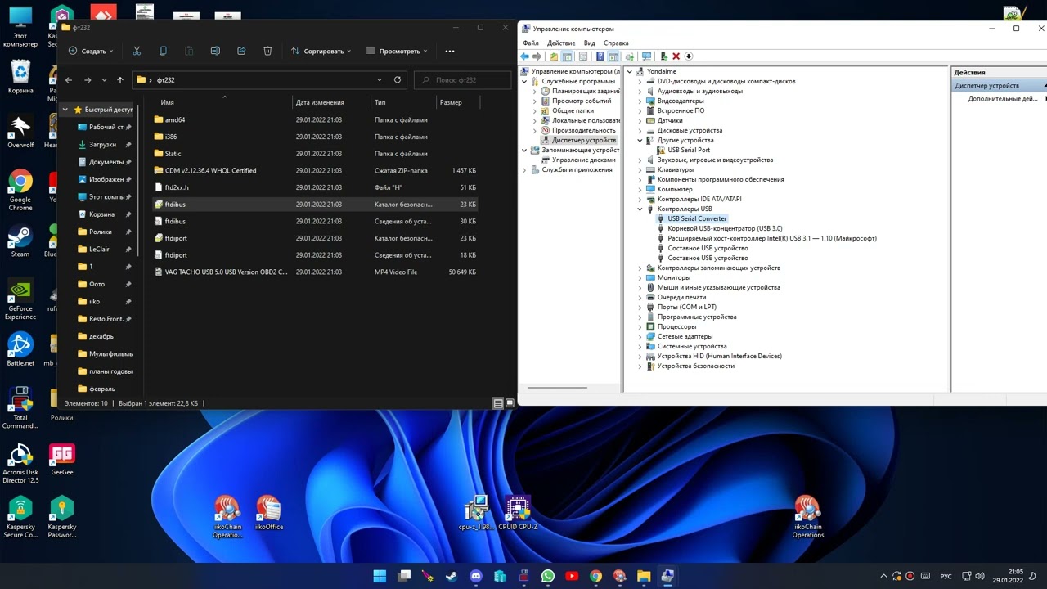This screenshot has width=1047, height=589.
Task: Select VAG TACHO USB 5.0 video file
Action: pos(226,272)
